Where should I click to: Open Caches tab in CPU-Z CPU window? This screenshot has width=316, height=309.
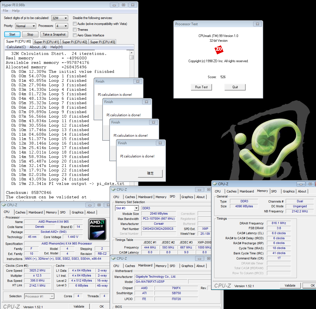click(x=20, y=212)
